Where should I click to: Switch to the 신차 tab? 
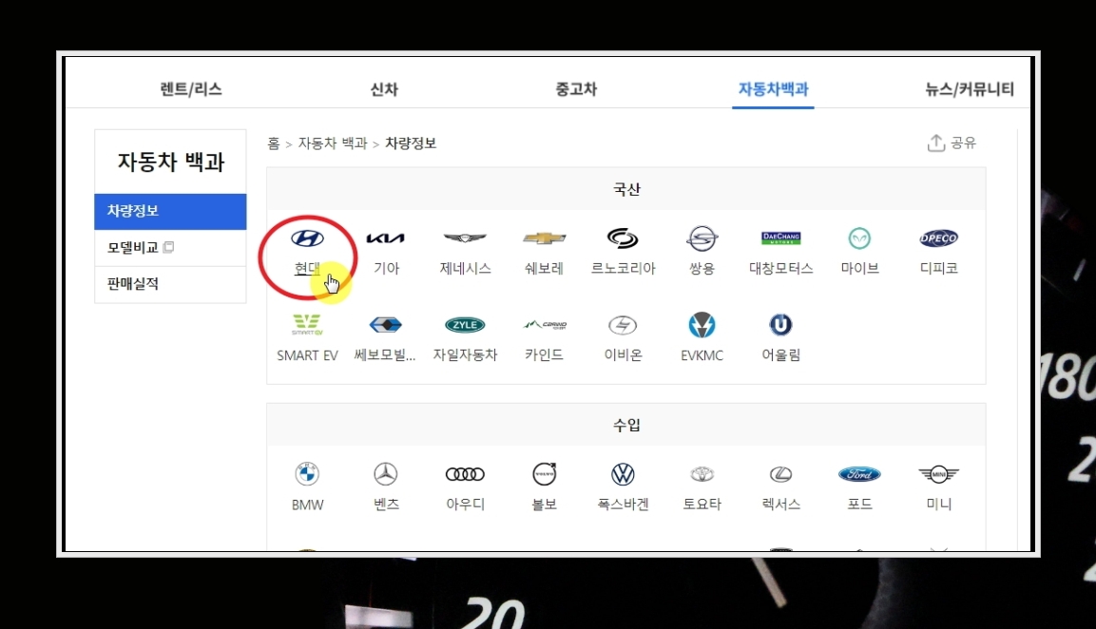click(x=384, y=88)
